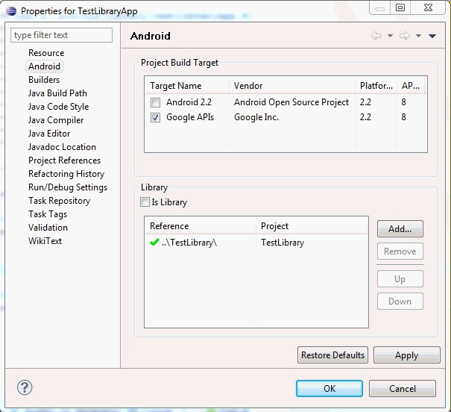Click the type filter text field

tap(61, 35)
